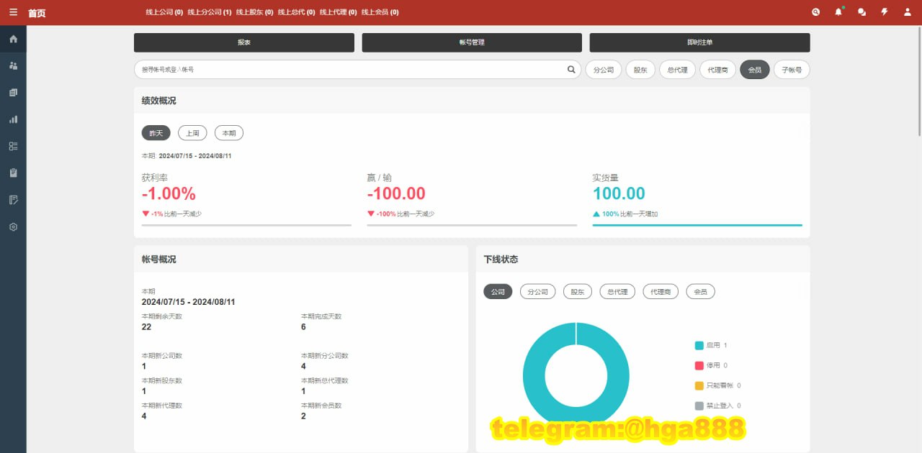Image resolution: width=922 pixels, height=453 pixels.
Task: Select 分公司 under 下线状态 panel
Action: (x=537, y=292)
